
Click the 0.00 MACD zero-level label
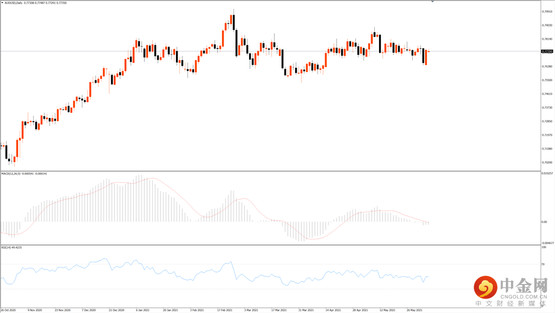click(x=544, y=222)
